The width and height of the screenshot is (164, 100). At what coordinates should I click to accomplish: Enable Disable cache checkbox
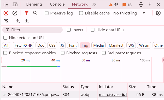pos(81,13)
